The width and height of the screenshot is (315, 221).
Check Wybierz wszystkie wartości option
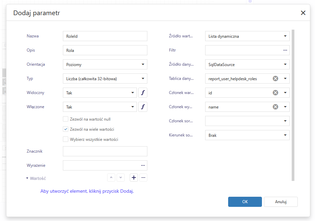(x=66, y=139)
